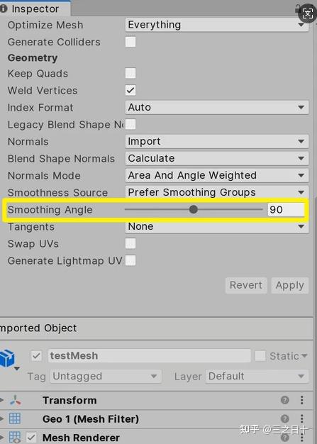The image size is (317, 444).
Task: Click the Smoothing Angle slider handle
Action: pos(194,209)
